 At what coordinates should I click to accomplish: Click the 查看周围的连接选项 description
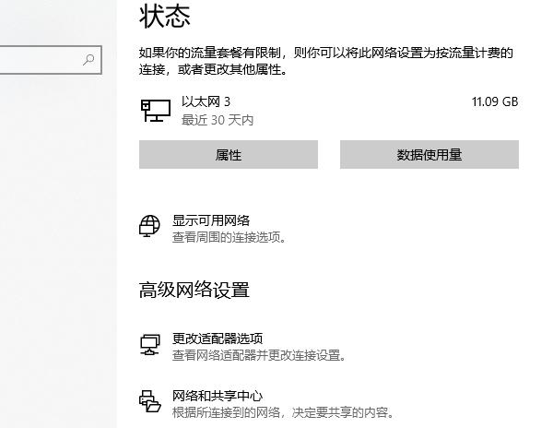click(x=229, y=237)
